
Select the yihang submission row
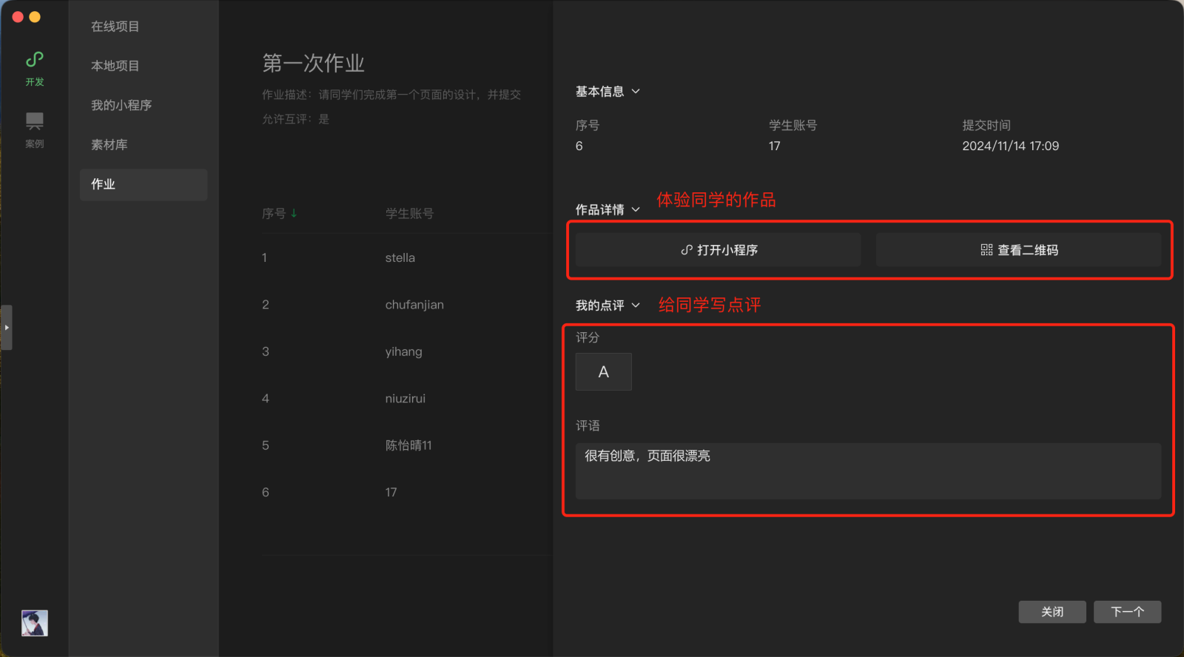pos(407,351)
